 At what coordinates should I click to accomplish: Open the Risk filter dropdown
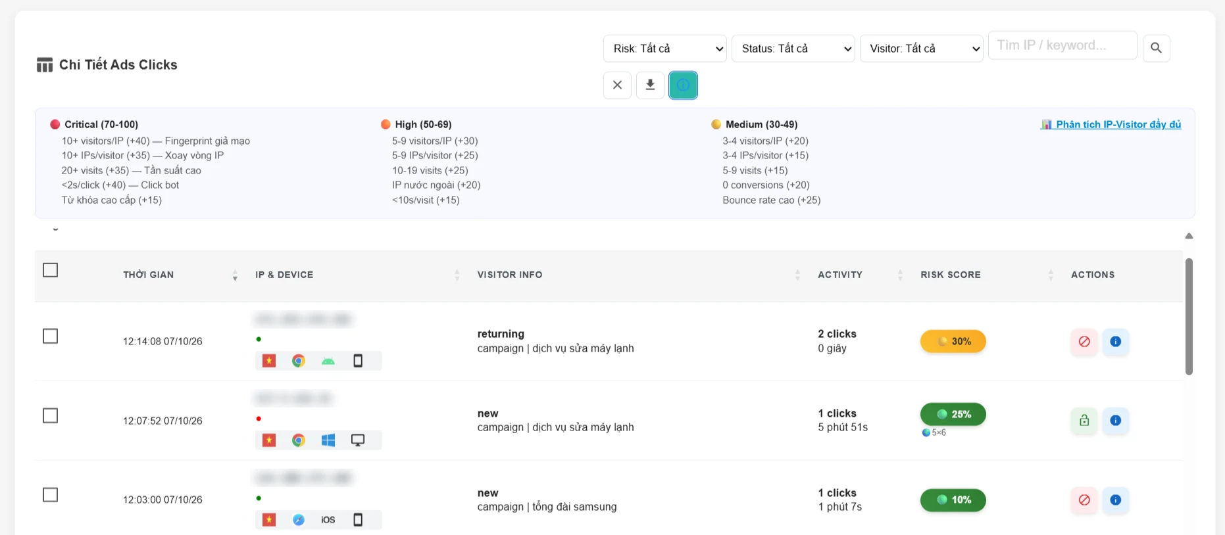(x=665, y=49)
